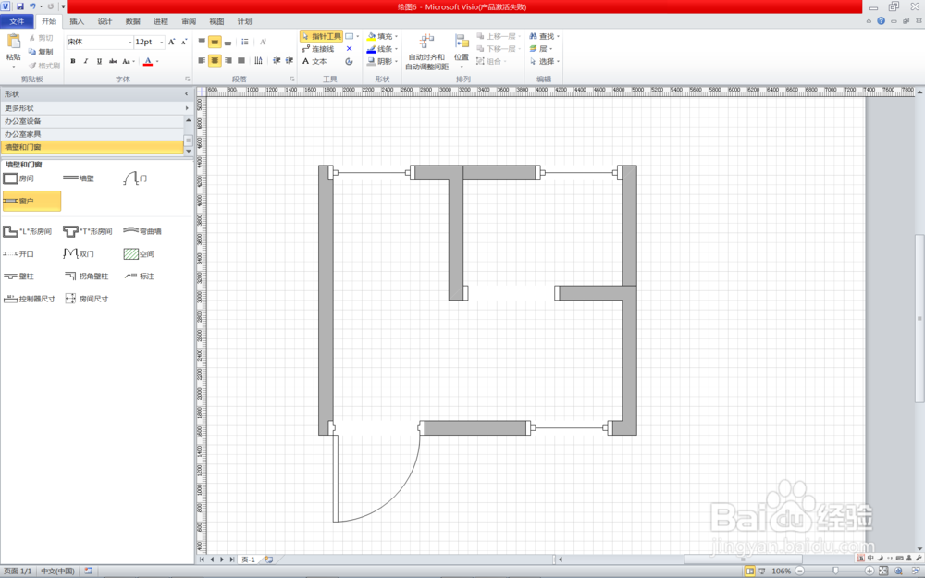Switch to the Design (设计) tab
Image resolution: width=925 pixels, height=578 pixels.
(105, 21)
